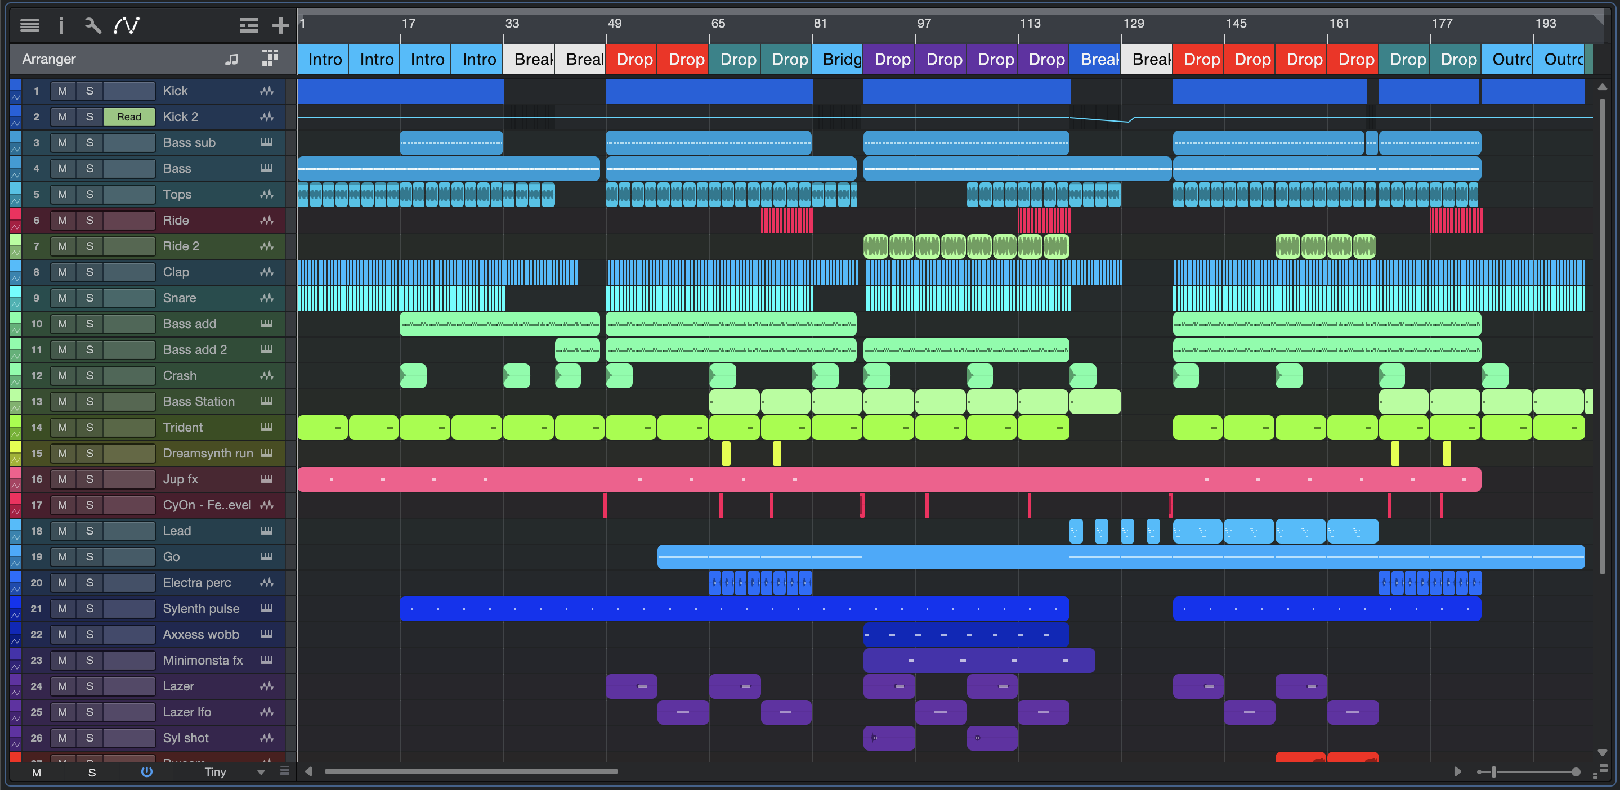The width and height of the screenshot is (1620, 790).
Task: Click horizontal scrollbar in the arrangement
Action: click(x=471, y=771)
